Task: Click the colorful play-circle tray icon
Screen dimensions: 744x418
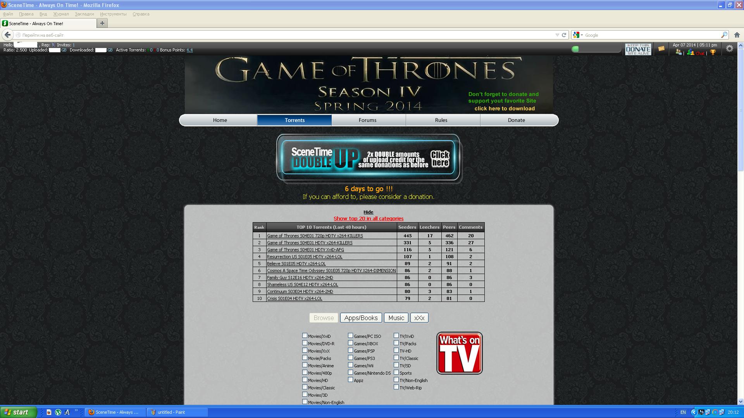Action: (715, 412)
